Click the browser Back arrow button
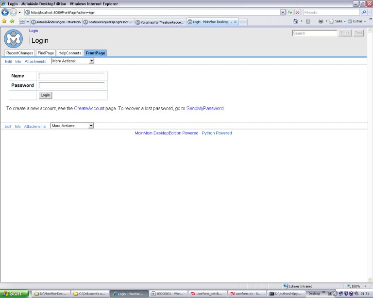373x298 pixels. pyautogui.click(x=5, y=12)
